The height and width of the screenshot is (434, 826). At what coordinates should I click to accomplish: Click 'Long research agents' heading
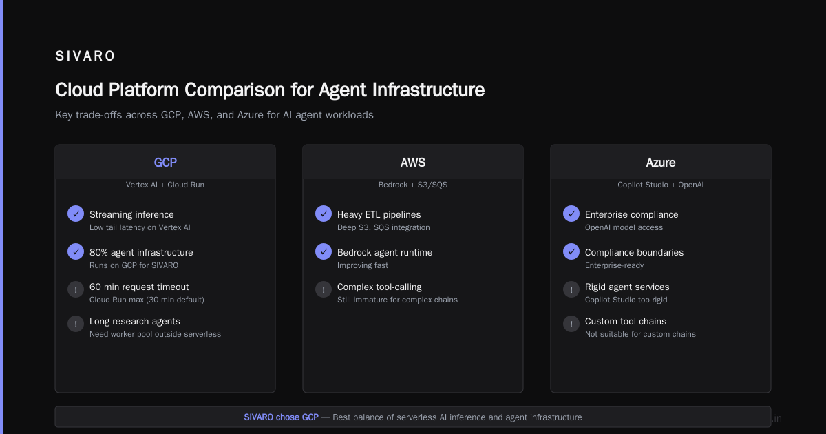pos(135,321)
